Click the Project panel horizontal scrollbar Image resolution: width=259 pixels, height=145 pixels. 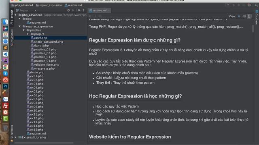point(44,143)
